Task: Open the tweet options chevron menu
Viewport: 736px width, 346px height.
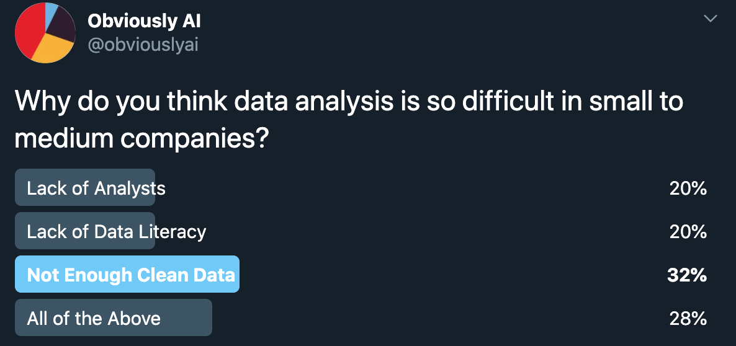Action: tap(711, 18)
